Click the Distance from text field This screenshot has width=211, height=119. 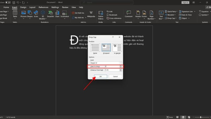(112, 70)
